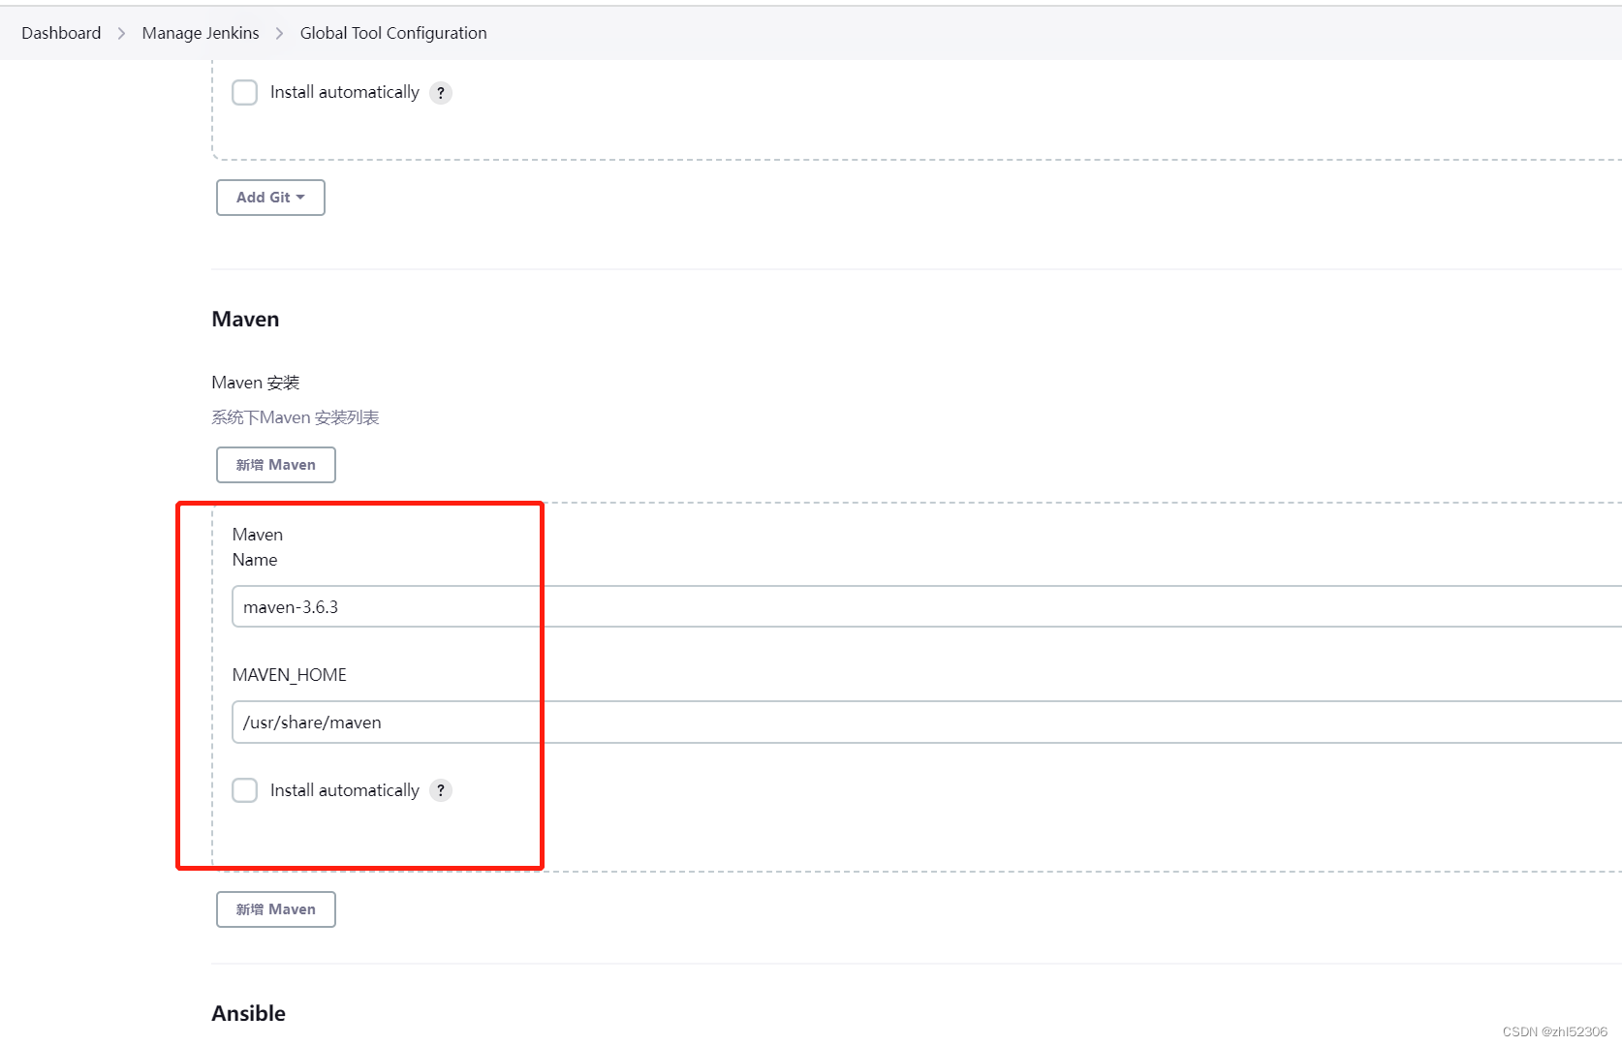
Task: Toggle Git Install automatically checkbox
Action: (x=245, y=92)
